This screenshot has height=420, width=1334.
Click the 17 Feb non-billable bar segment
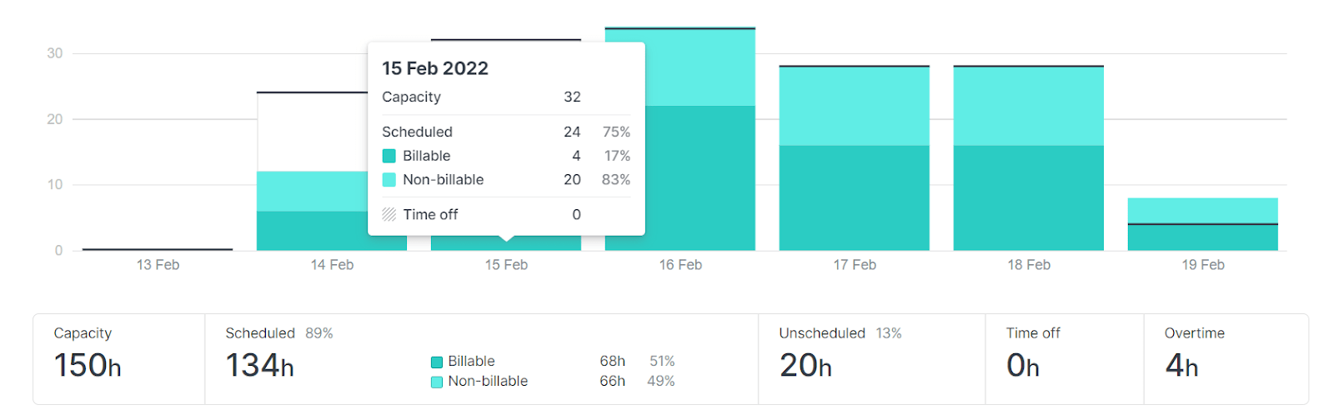854,106
